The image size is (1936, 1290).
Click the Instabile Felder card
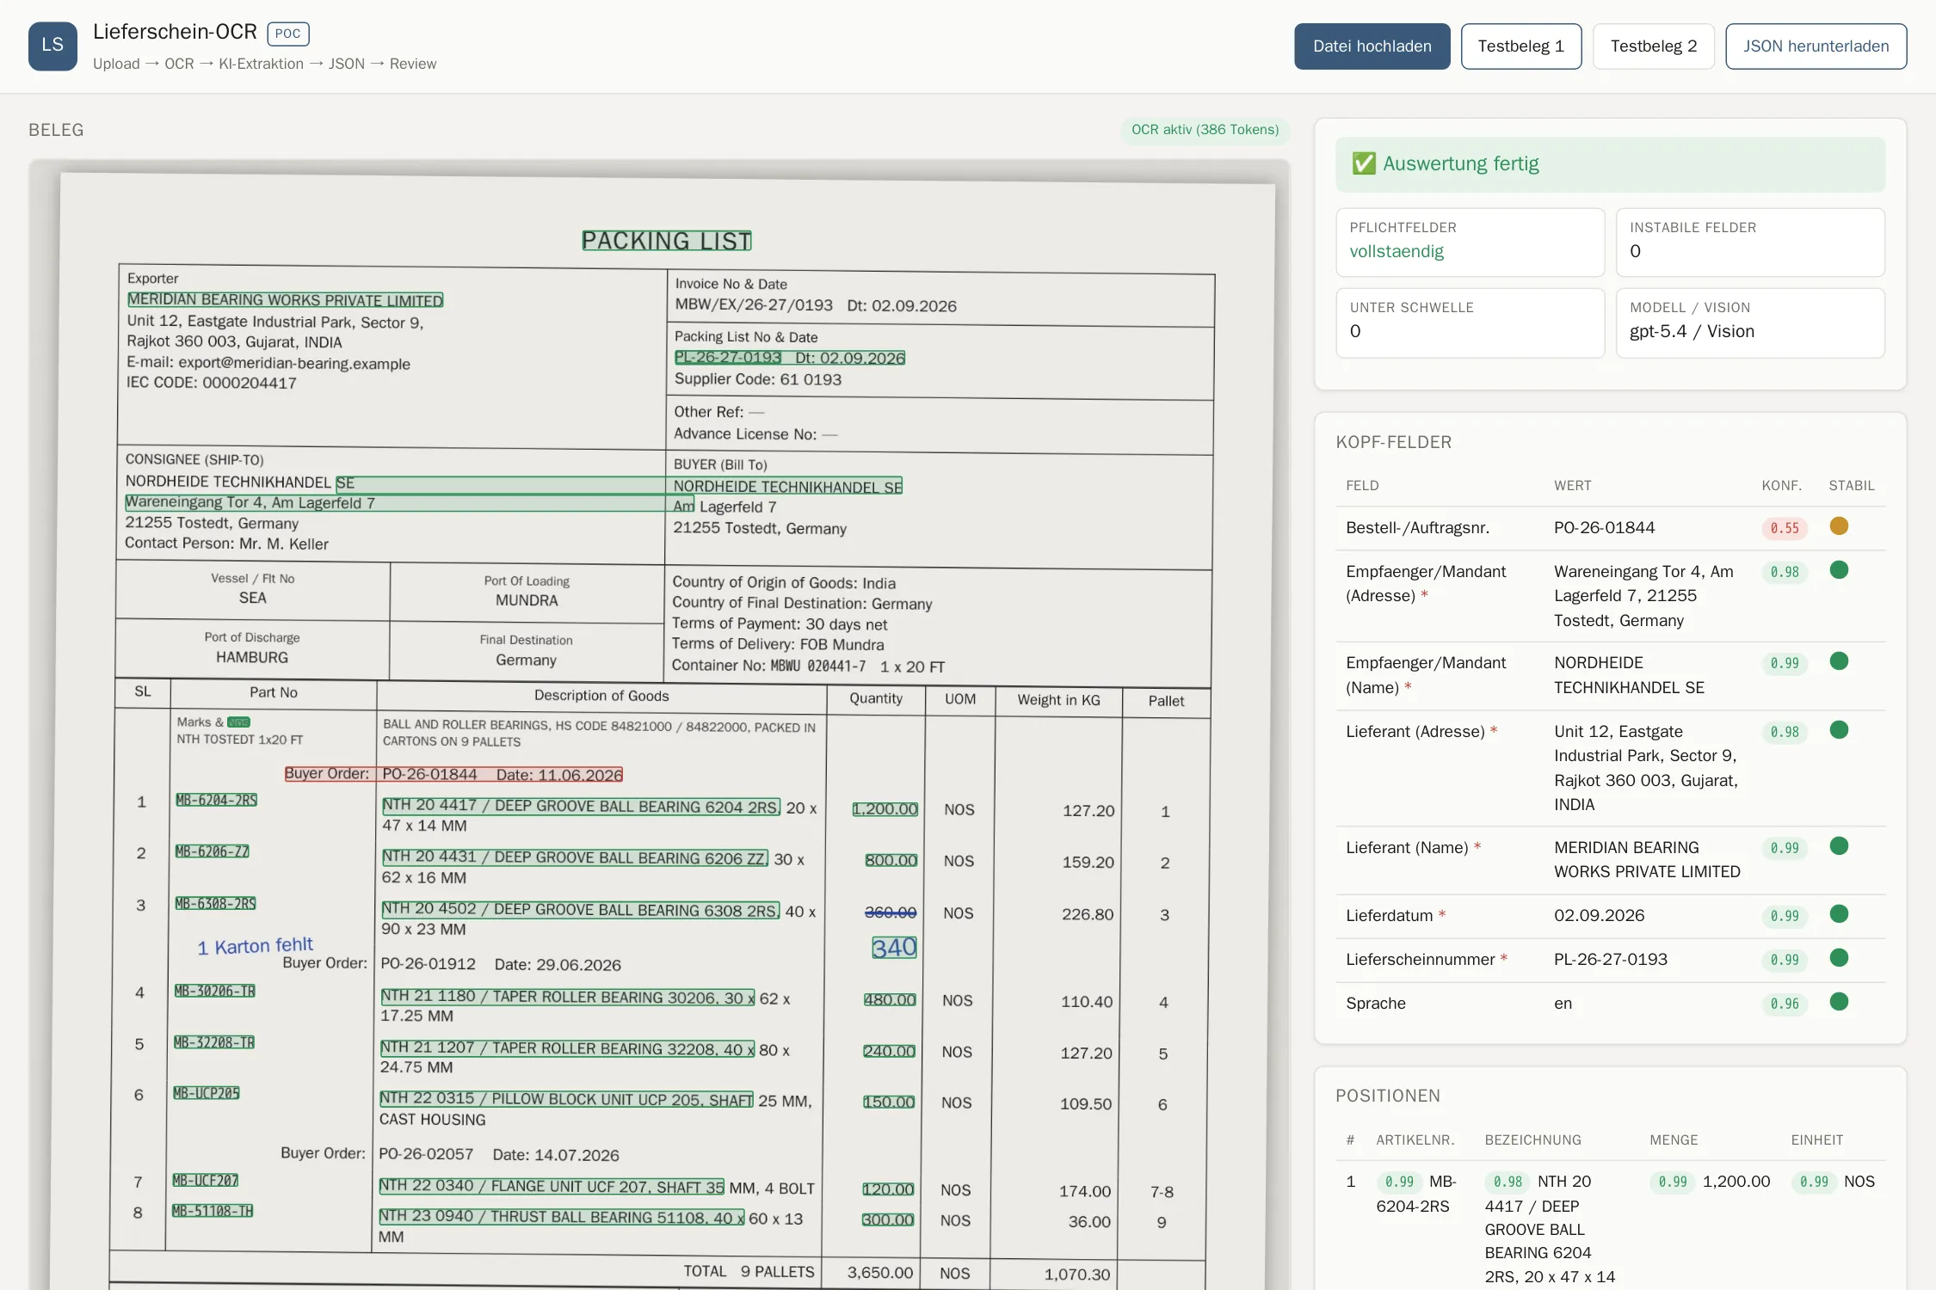click(x=1750, y=242)
